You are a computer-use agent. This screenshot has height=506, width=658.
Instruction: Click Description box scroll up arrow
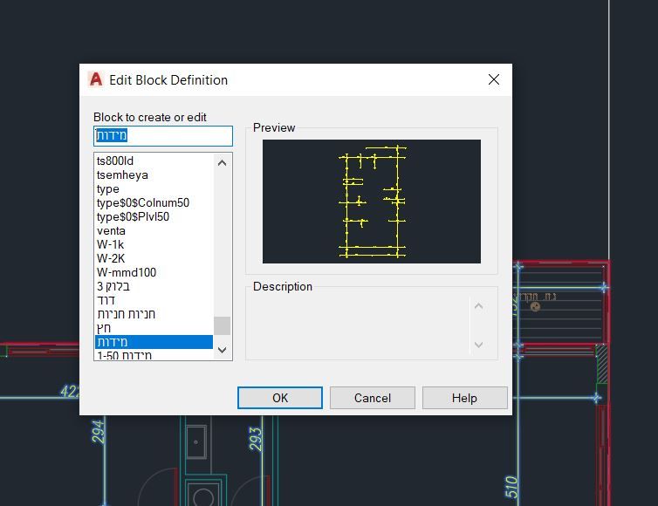pos(478,306)
